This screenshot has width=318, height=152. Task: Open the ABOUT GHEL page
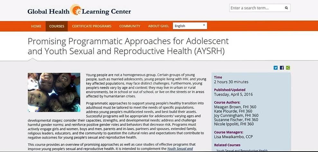click(159, 26)
